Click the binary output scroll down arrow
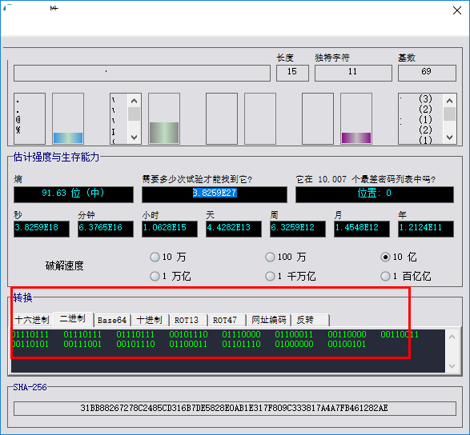This screenshot has height=435, width=470. point(452,366)
